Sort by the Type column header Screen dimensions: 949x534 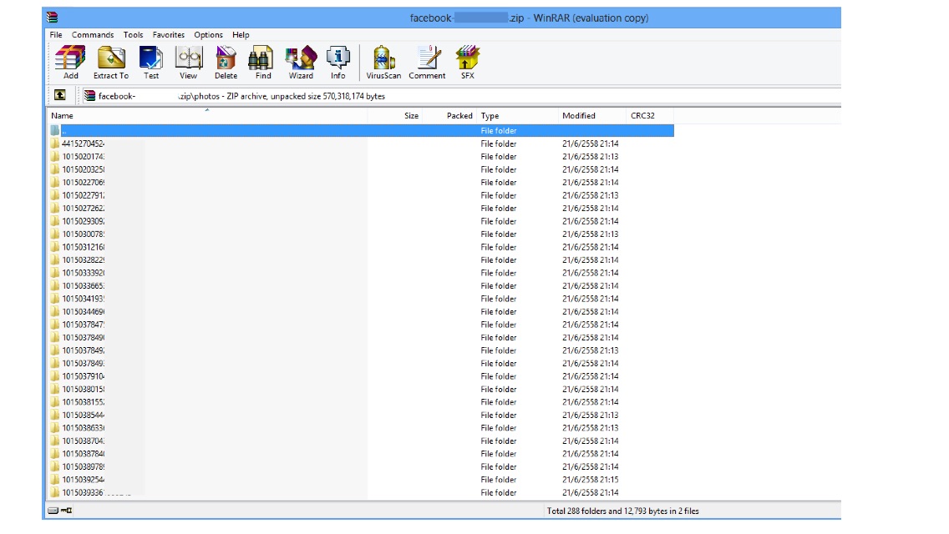coord(517,115)
